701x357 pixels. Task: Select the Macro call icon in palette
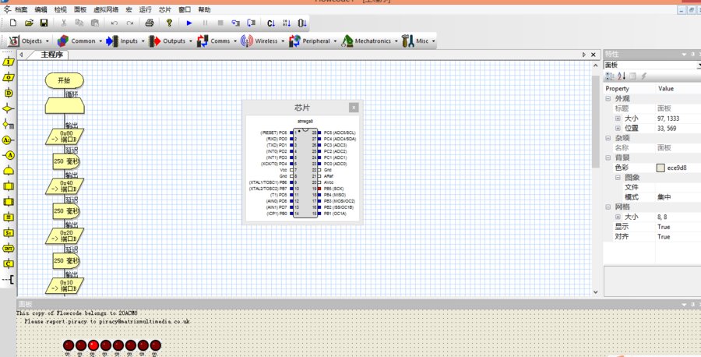click(x=9, y=186)
